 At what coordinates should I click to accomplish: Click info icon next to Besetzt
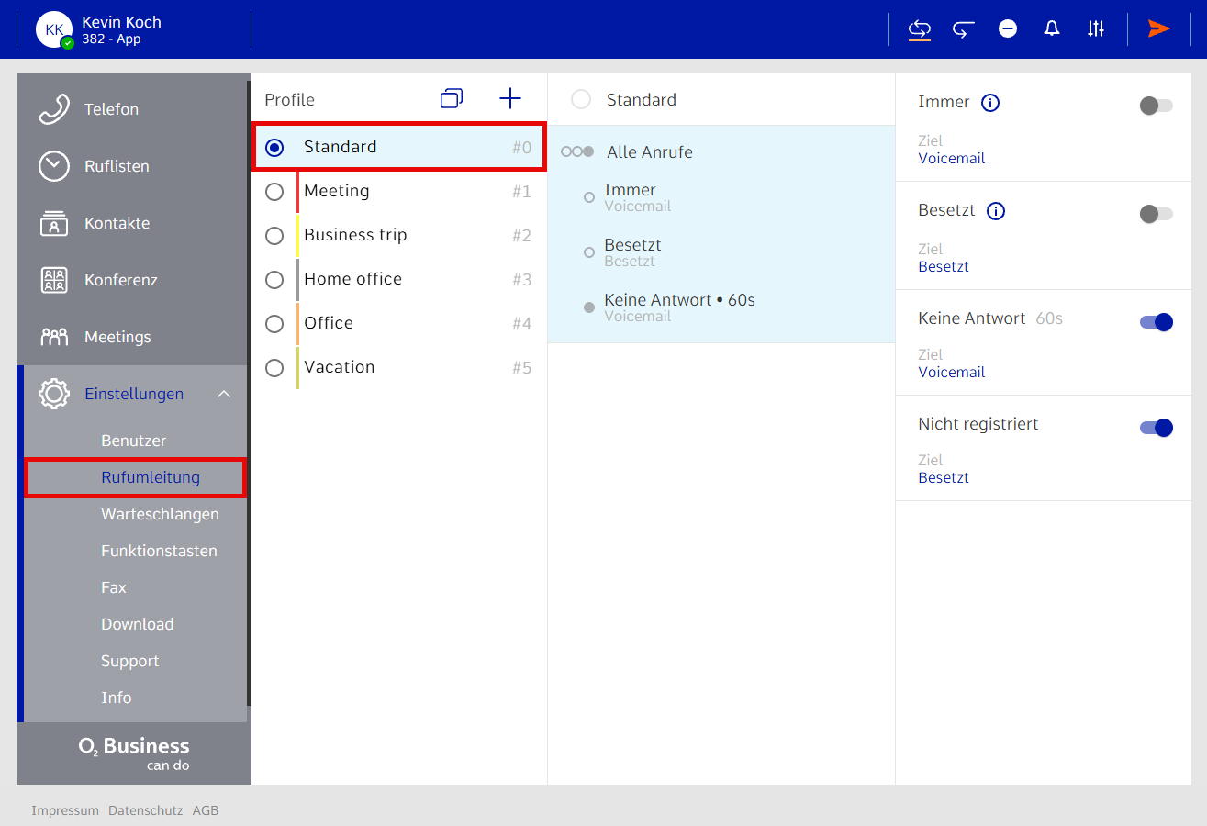(x=996, y=211)
